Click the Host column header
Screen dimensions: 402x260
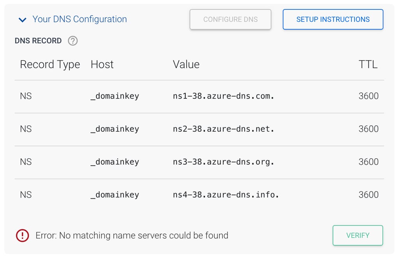102,64
